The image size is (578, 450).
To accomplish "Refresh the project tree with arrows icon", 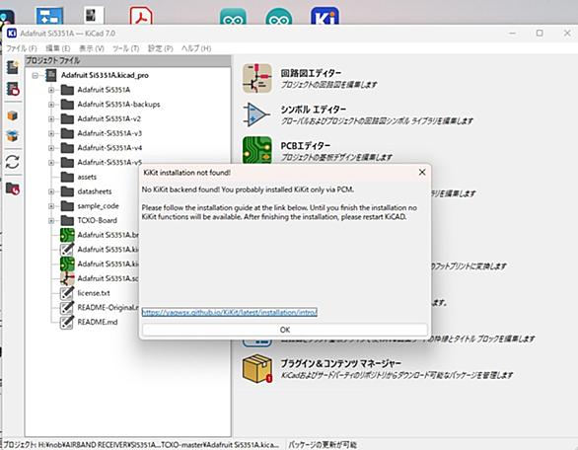I will pyautogui.click(x=13, y=162).
